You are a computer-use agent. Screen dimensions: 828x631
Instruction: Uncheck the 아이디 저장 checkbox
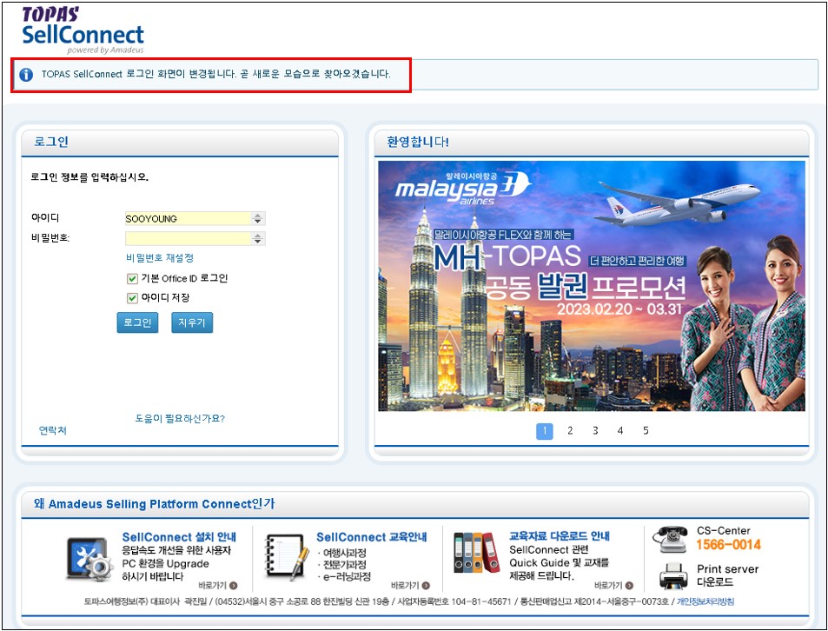[x=132, y=298]
